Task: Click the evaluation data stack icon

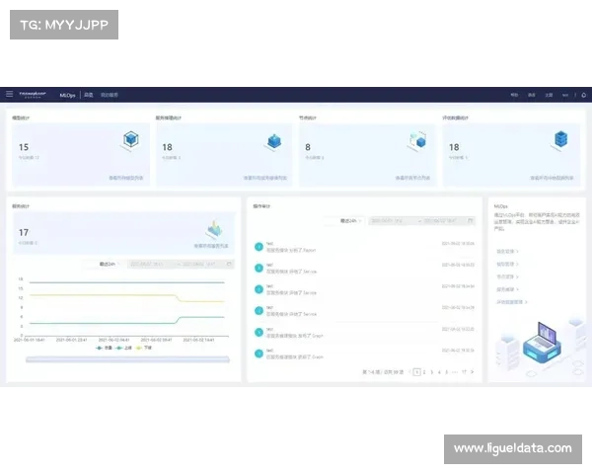Action: coord(560,139)
